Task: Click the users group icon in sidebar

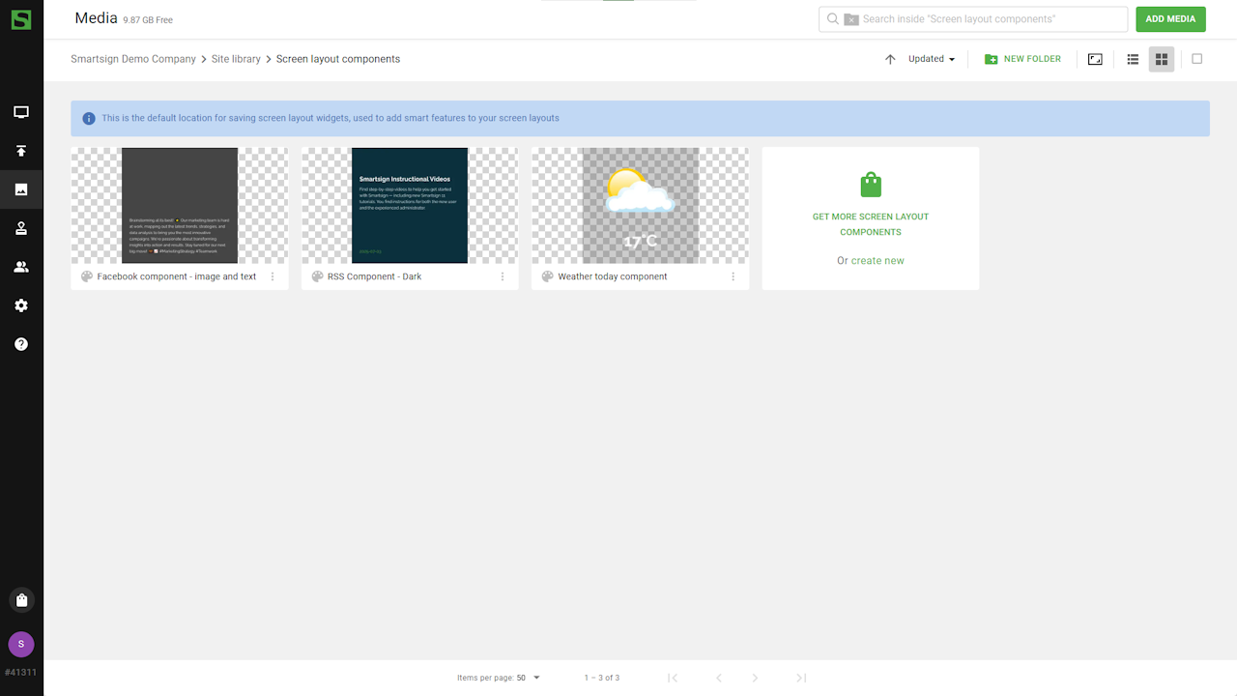Action: click(21, 267)
